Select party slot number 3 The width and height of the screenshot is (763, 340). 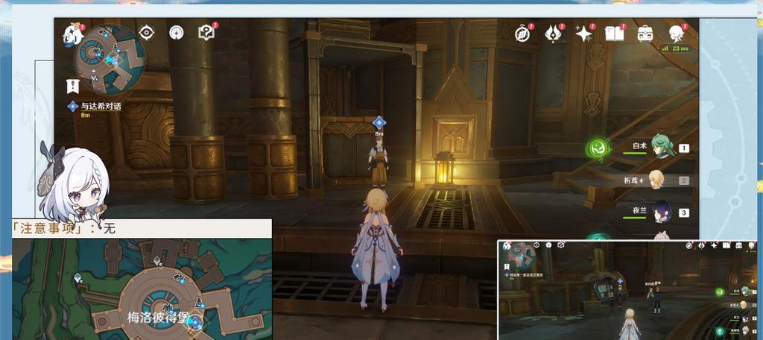point(684,212)
